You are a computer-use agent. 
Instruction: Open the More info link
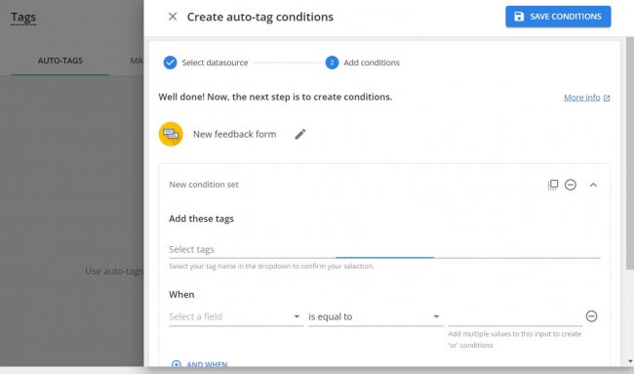[586, 98]
